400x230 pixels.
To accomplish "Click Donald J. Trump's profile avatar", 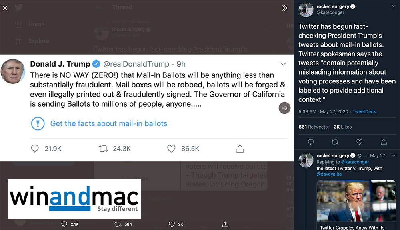I will [14, 71].
